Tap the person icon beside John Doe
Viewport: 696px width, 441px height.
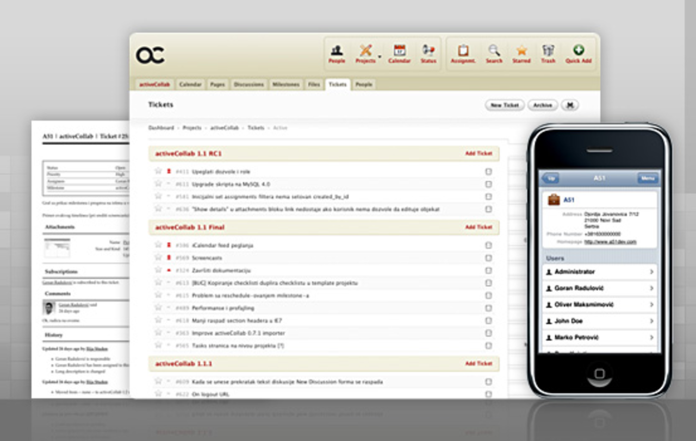pyautogui.click(x=549, y=321)
